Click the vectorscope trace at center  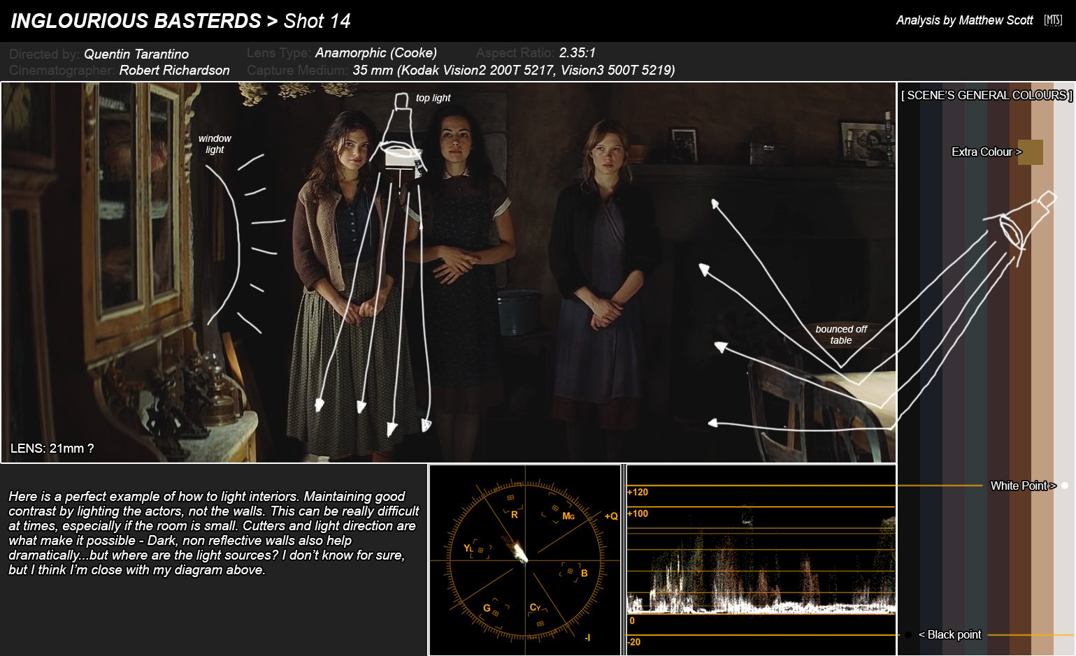519,552
